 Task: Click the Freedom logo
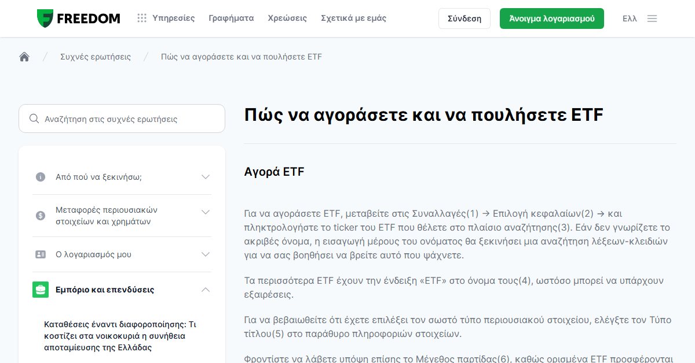[78, 18]
